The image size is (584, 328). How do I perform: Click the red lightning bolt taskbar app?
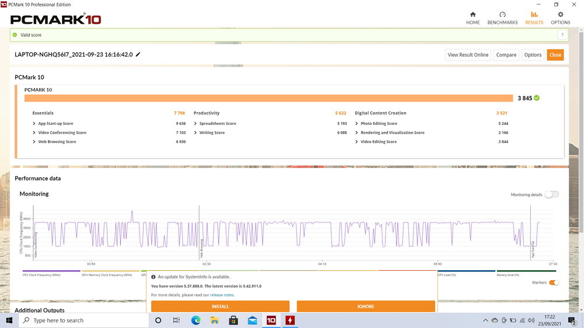pos(290,320)
